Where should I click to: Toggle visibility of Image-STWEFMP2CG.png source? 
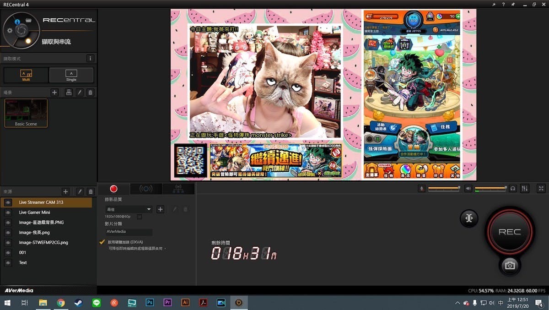tap(8, 243)
